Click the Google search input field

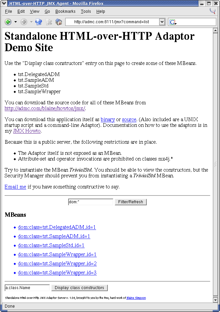196,22
